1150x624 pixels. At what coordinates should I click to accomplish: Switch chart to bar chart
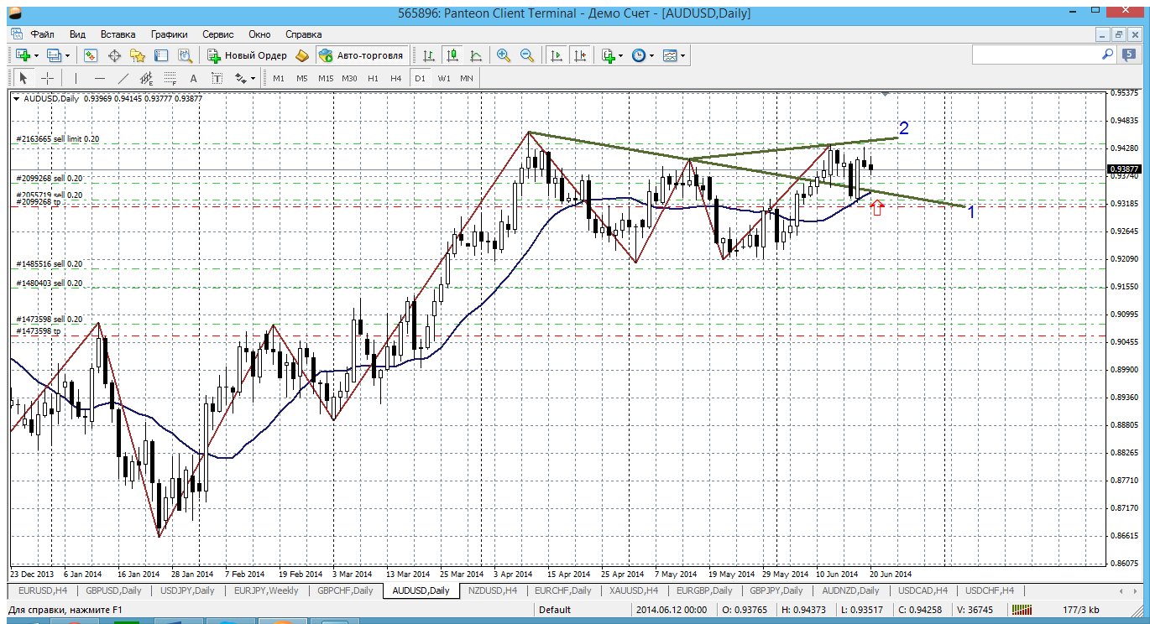429,55
